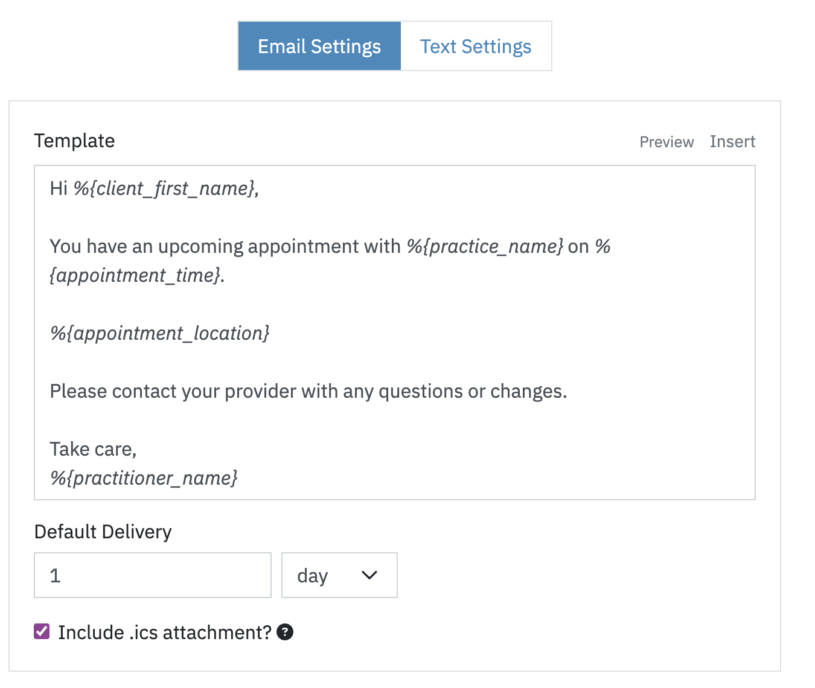
Task: Click the 'Please contact your provider' line
Action: pos(308,391)
